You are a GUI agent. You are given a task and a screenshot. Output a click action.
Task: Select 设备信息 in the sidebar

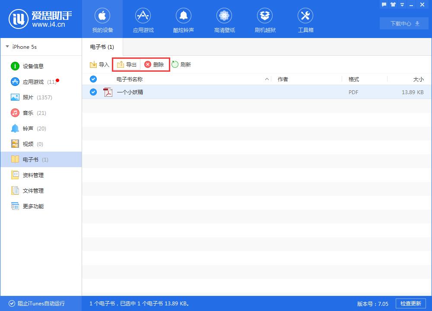tap(41, 66)
